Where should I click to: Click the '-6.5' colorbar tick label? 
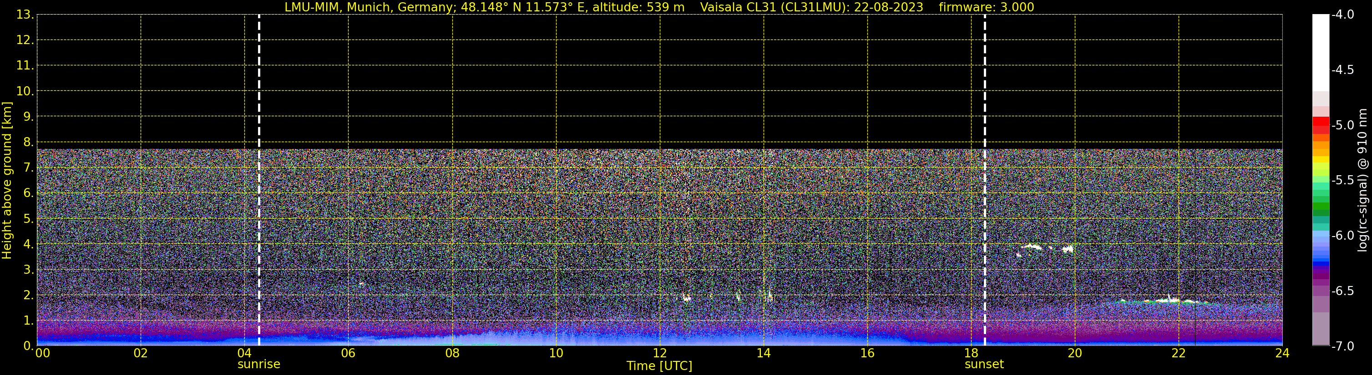1342,291
